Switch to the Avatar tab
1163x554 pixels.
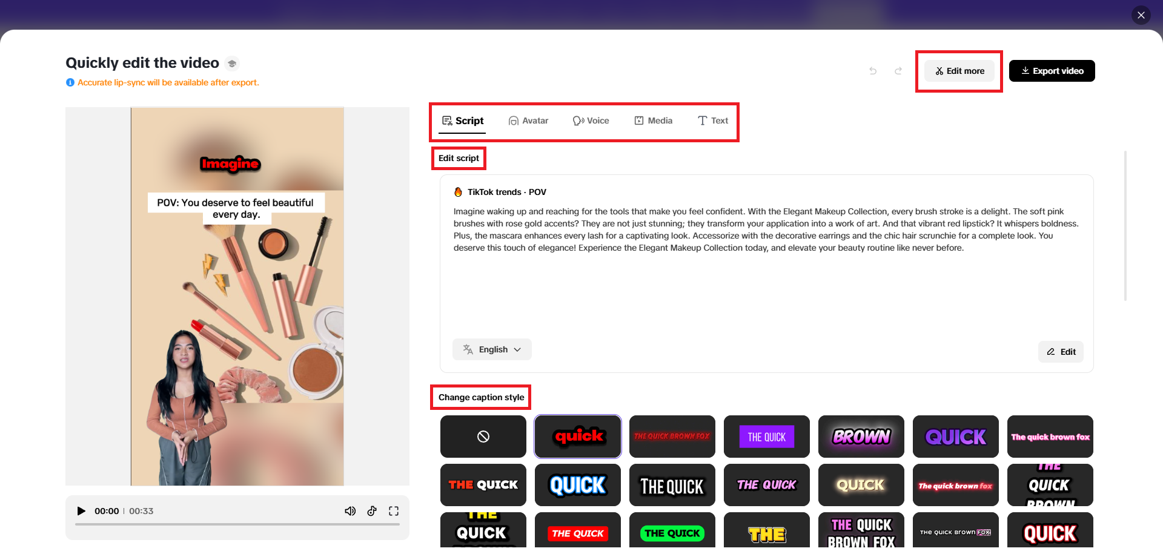click(x=528, y=120)
